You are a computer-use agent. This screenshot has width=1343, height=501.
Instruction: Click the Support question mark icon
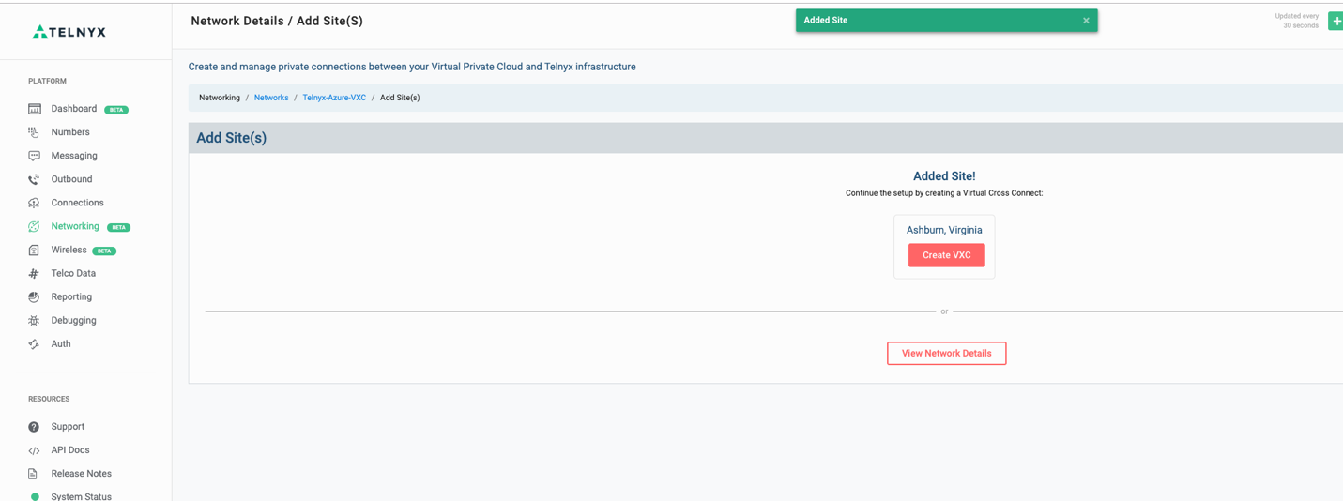(x=34, y=427)
